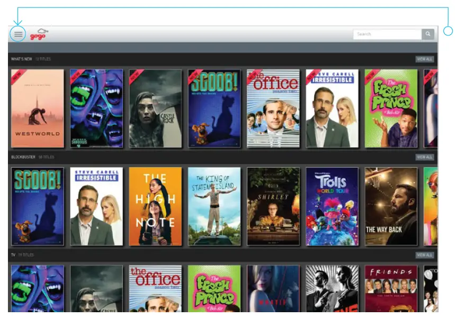The height and width of the screenshot is (336, 455).
Task: Focus the Search input field
Action: tap(387, 34)
